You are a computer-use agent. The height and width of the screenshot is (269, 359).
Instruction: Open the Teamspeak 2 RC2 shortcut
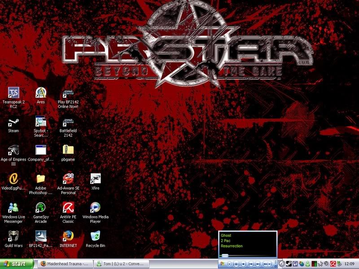pyautogui.click(x=13, y=98)
